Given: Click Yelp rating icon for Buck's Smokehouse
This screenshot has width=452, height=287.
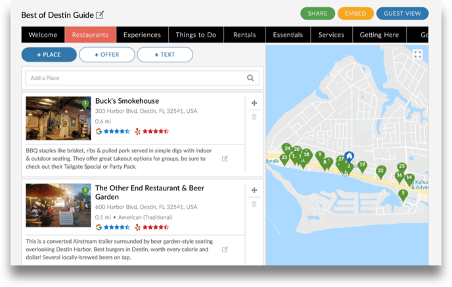Looking at the screenshot, I should pos(138,131).
